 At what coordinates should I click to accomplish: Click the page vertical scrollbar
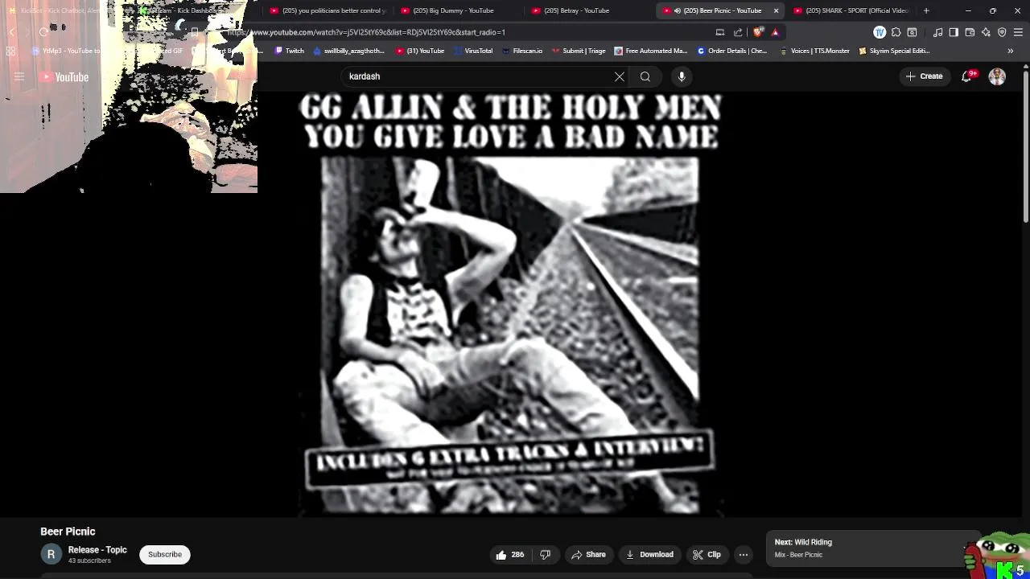pyautogui.click(x=1026, y=146)
